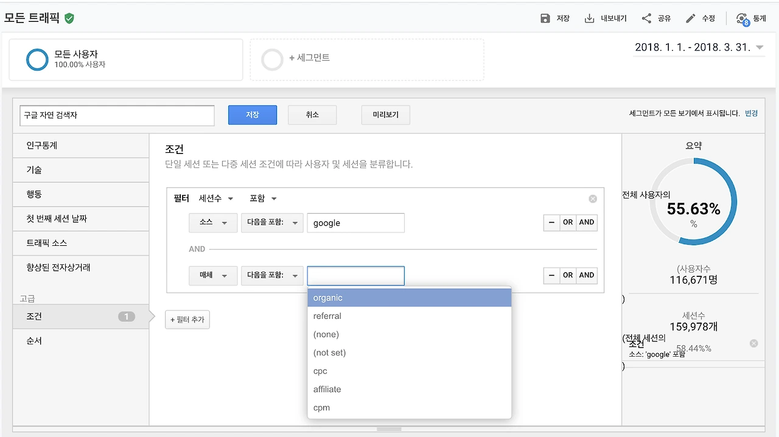The image size is (779, 437).
Task: Click the 116,671명 user count
Action: (693, 280)
